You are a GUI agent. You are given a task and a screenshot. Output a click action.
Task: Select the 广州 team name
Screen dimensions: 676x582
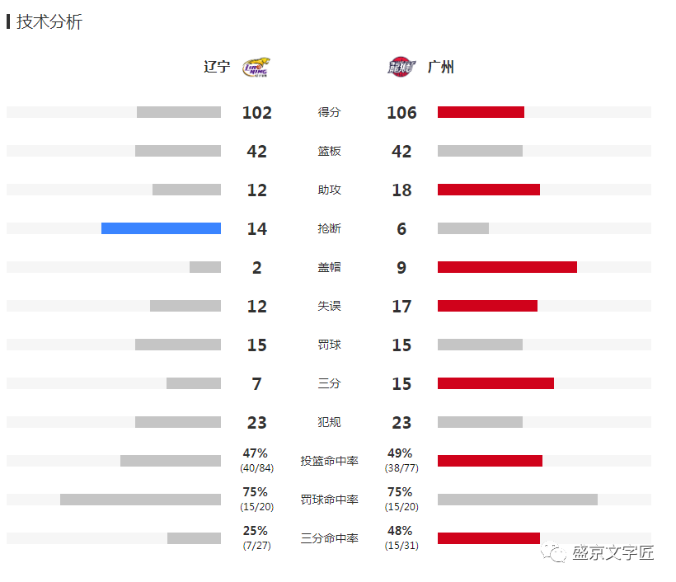(440, 67)
